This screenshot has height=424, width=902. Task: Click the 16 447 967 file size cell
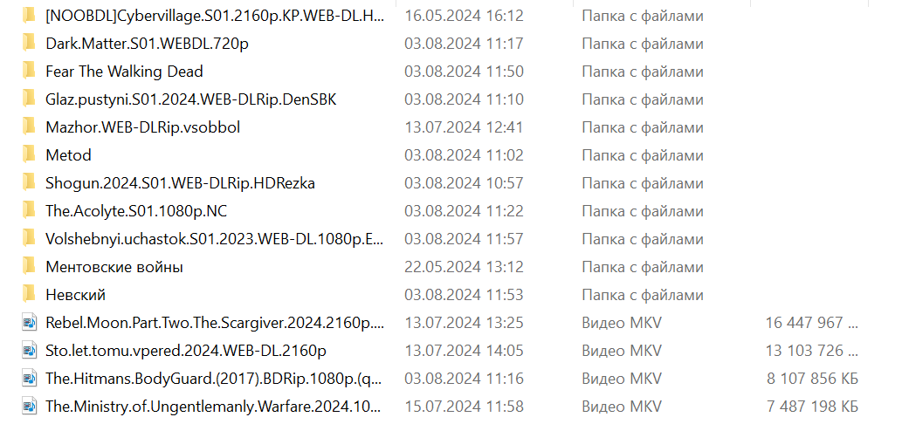[x=811, y=323]
